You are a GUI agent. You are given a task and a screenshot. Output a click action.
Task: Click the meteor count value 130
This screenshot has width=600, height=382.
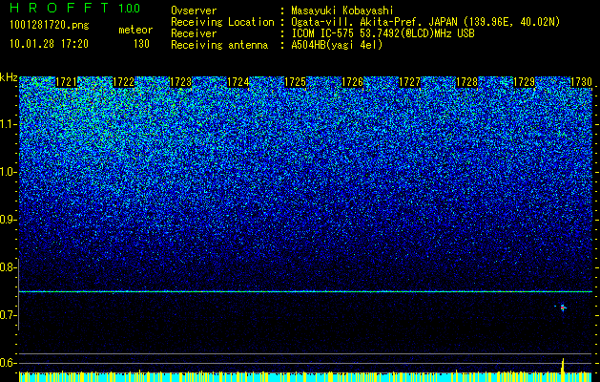pos(141,44)
